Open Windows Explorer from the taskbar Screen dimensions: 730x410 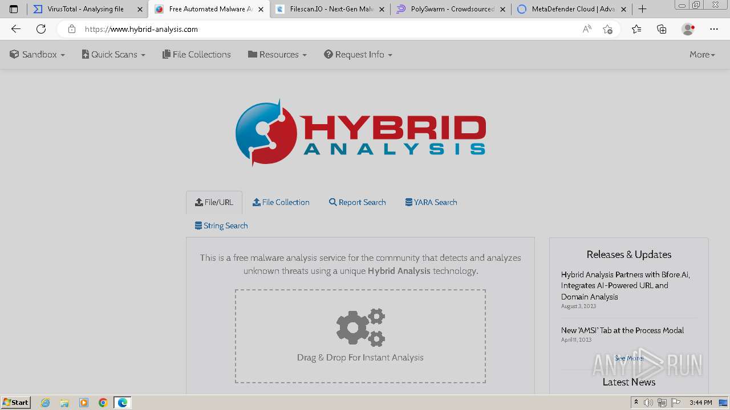[64, 403]
